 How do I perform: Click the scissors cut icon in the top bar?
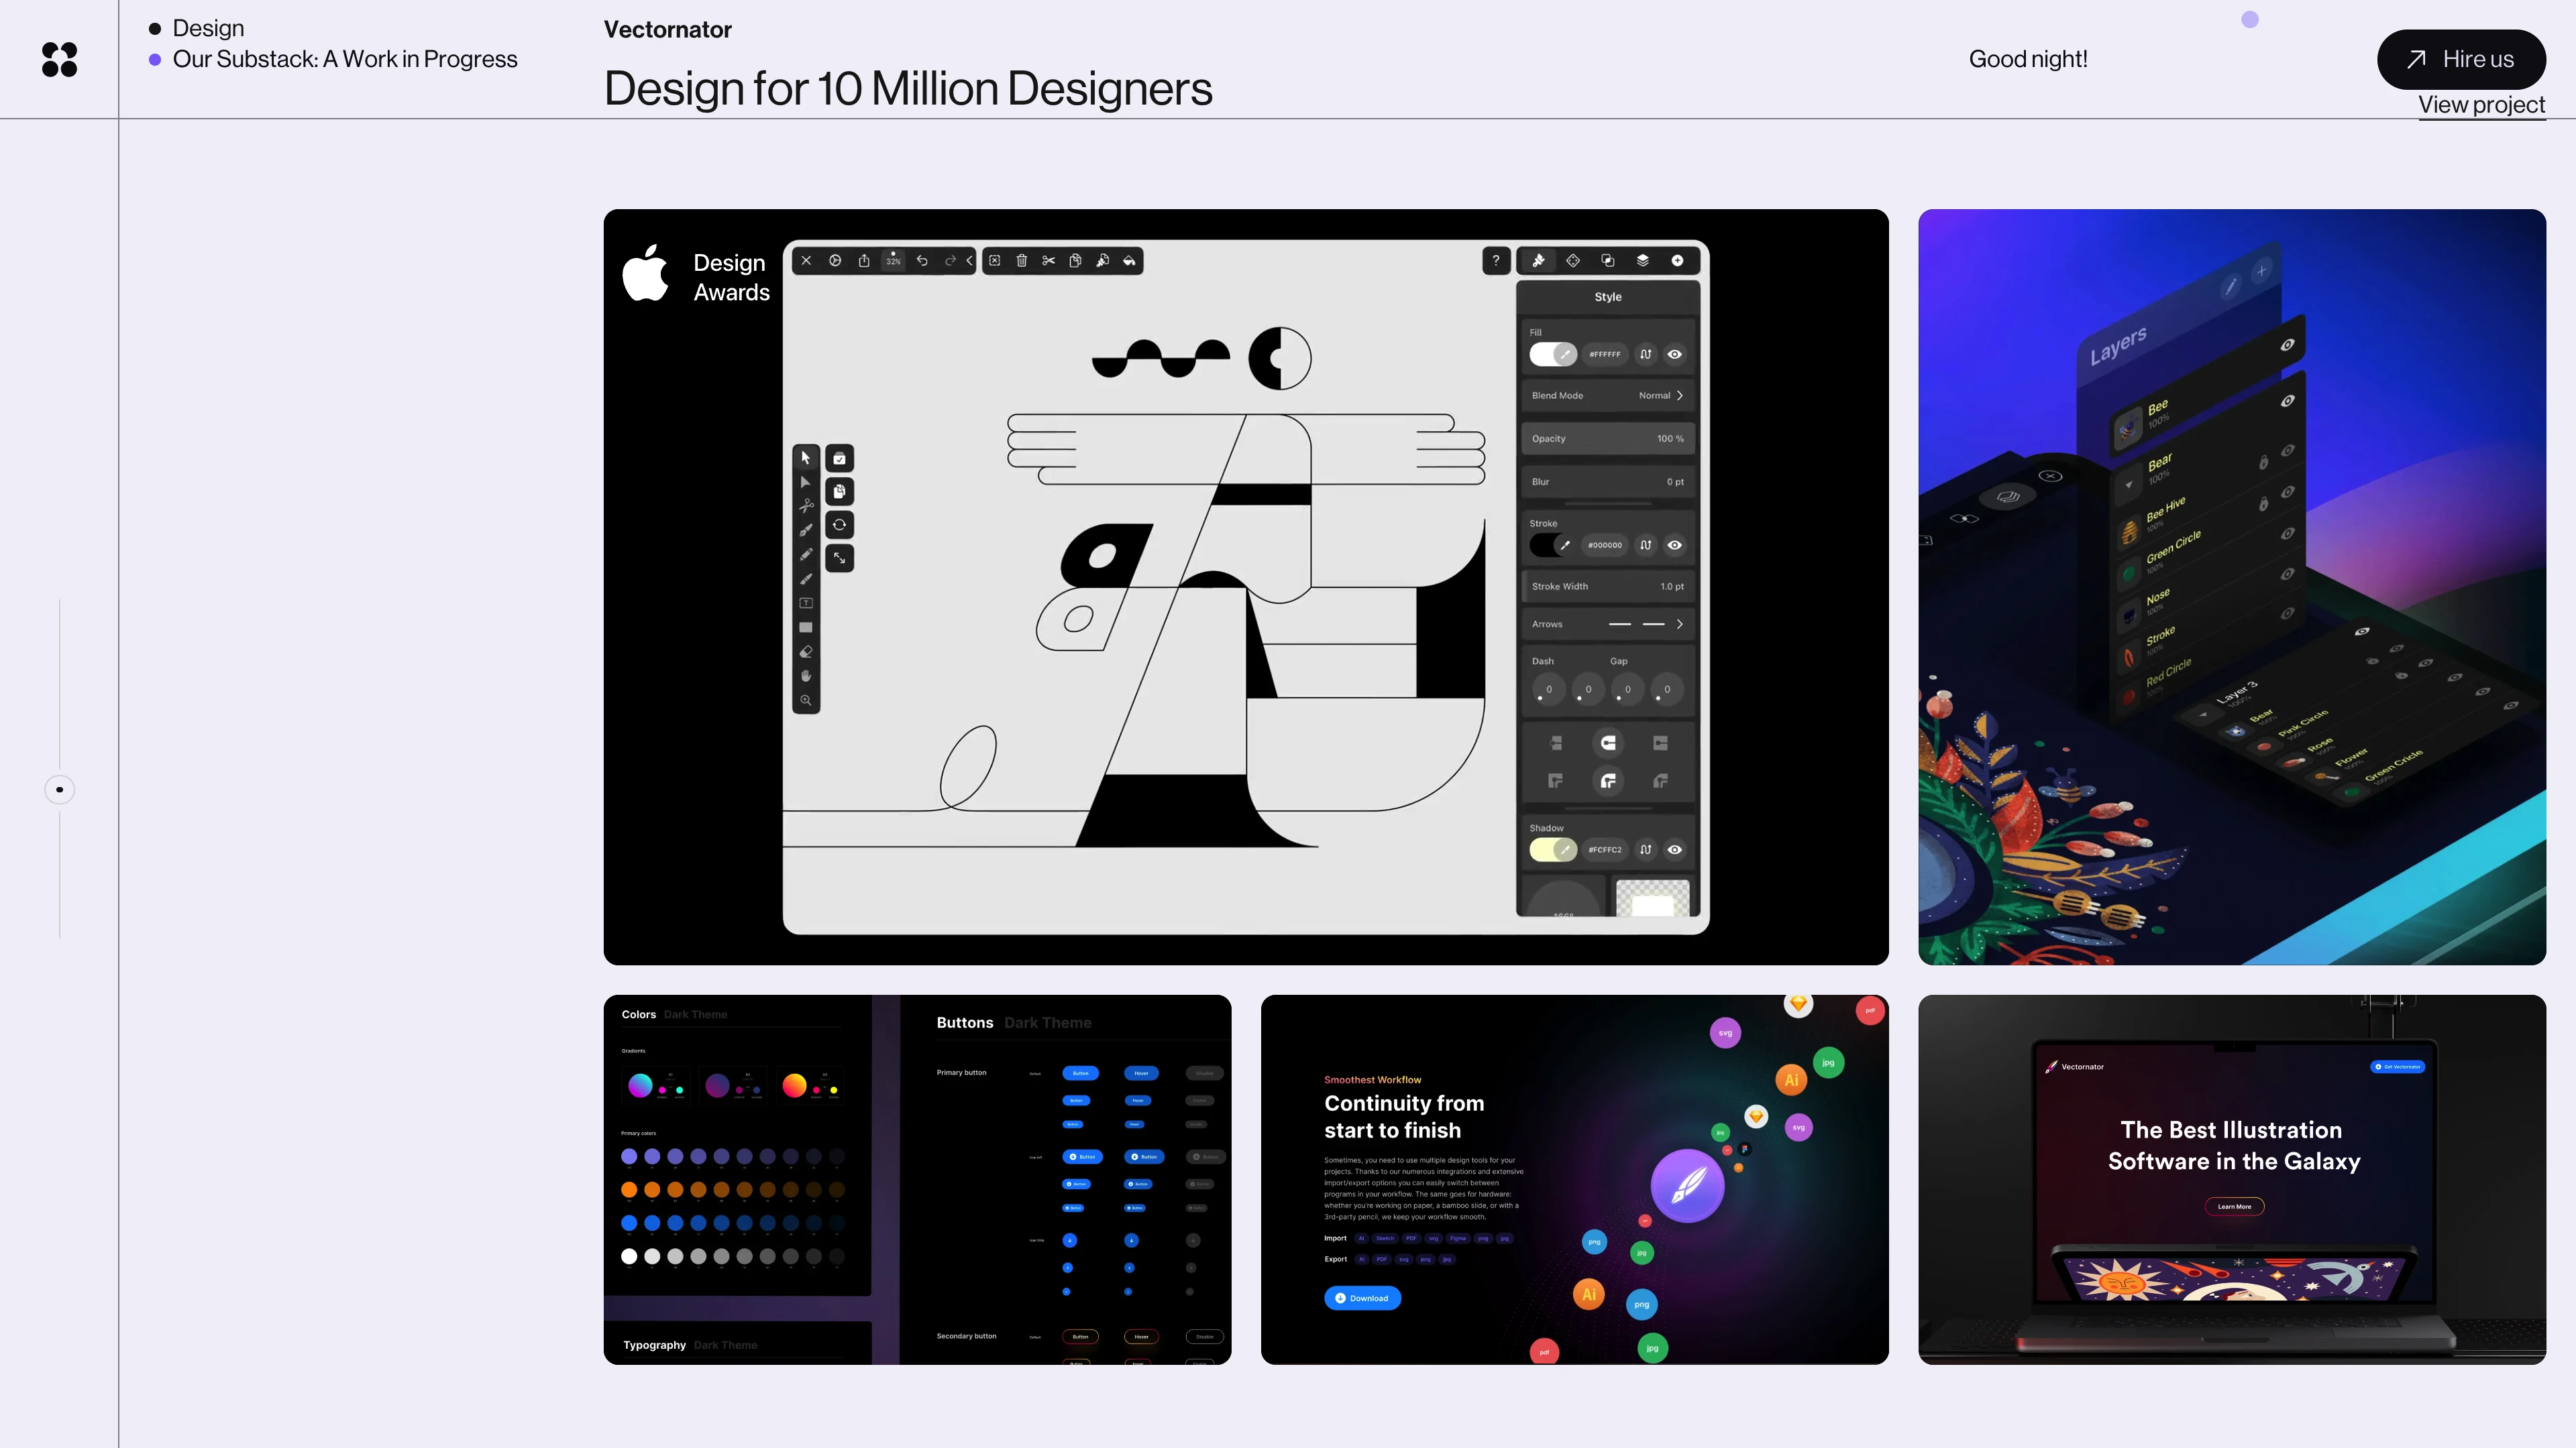tap(1048, 261)
